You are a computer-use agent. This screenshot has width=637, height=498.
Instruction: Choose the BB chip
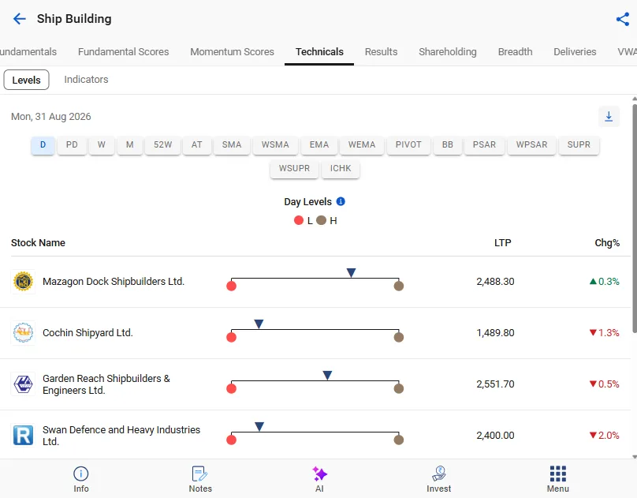[x=448, y=144]
